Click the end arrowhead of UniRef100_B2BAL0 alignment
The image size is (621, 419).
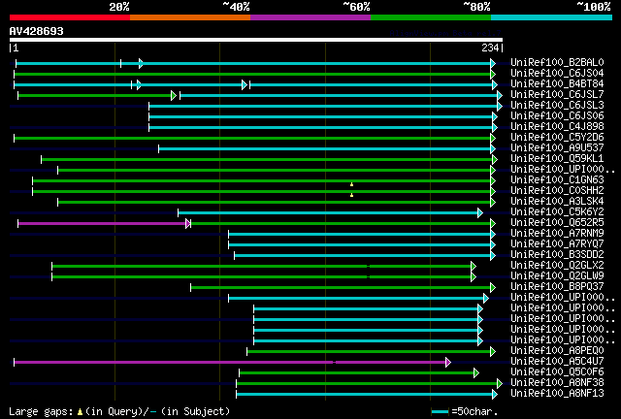click(493, 63)
